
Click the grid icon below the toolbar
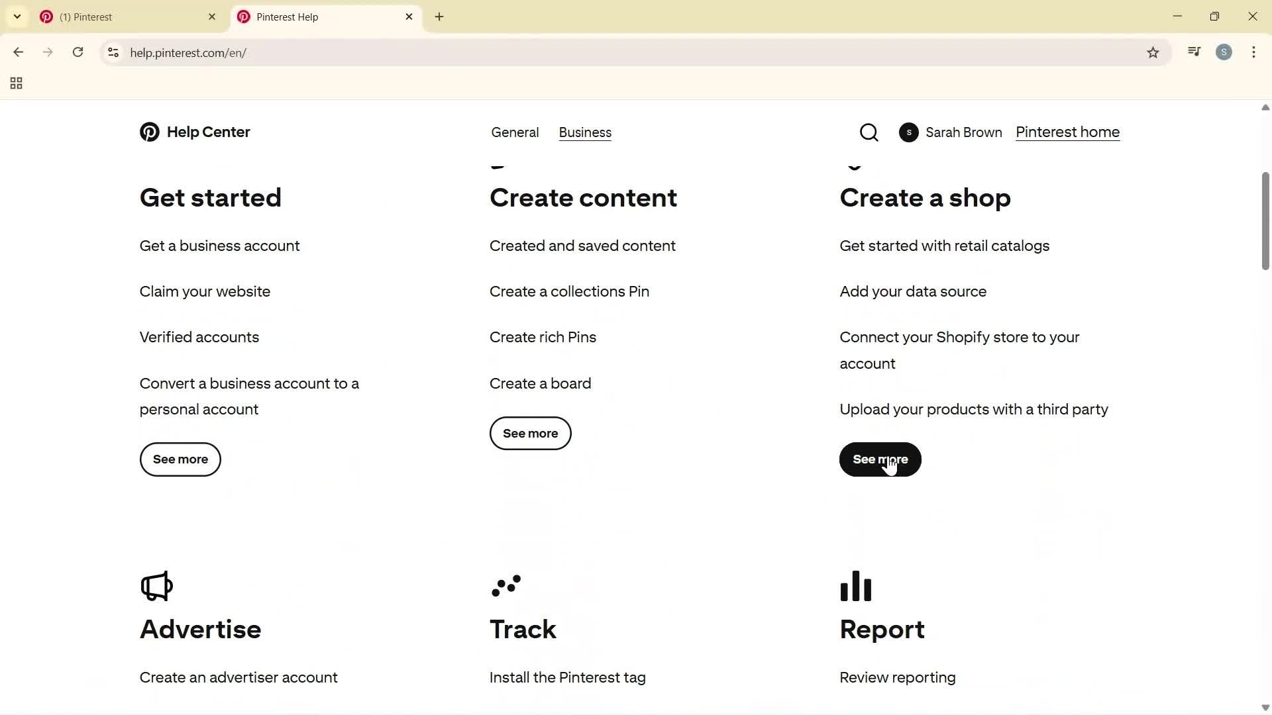pyautogui.click(x=15, y=83)
